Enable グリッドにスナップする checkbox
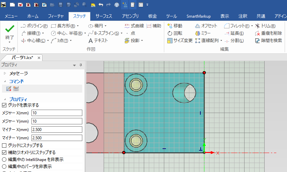 pyautogui.click(x=4, y=145)
